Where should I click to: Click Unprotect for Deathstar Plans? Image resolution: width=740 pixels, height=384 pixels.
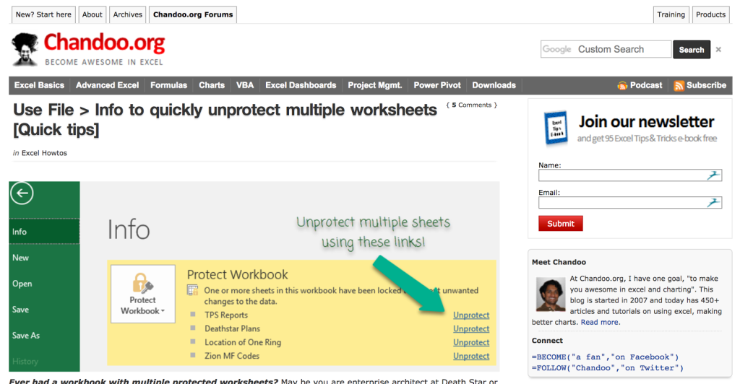[471, 329]
